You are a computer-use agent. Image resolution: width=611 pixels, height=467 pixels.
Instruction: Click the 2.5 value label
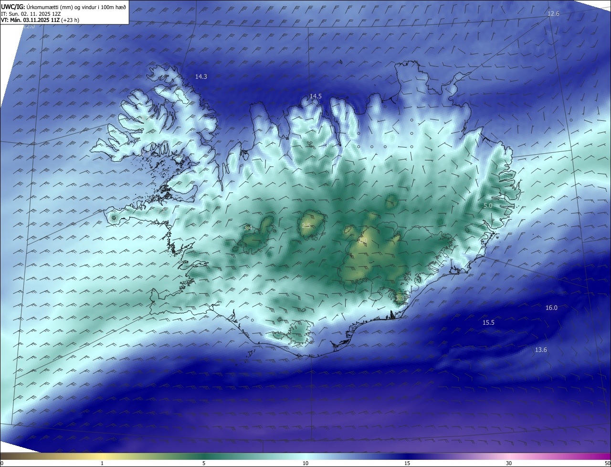tap(306, 225)
